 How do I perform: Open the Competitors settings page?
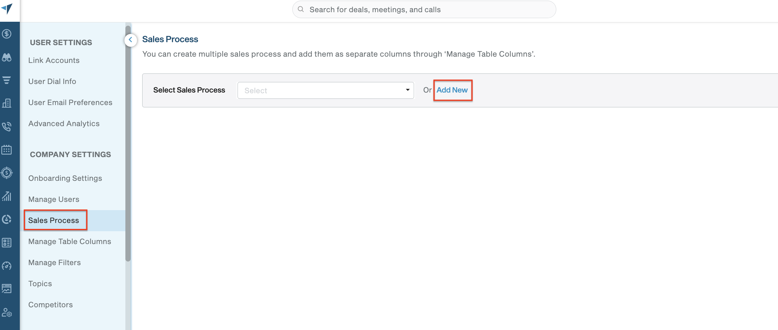click(x=50, y=305)
